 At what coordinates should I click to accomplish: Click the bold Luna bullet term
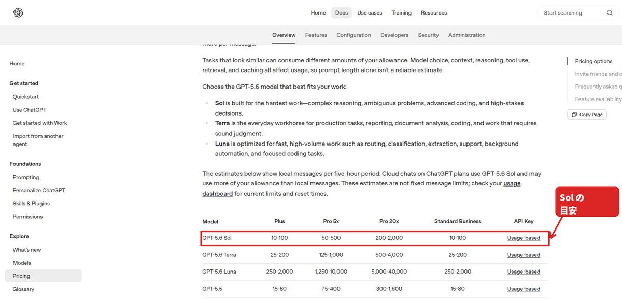click(x=222, y=144)
